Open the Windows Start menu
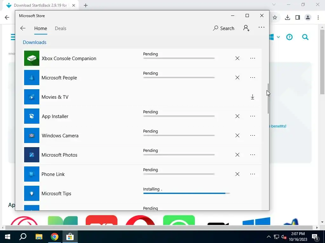The image size is (325, 243). [x=8, y=237]
